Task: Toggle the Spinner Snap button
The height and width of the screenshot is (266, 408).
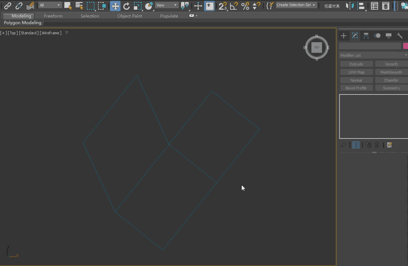Action: pos(256,5)
